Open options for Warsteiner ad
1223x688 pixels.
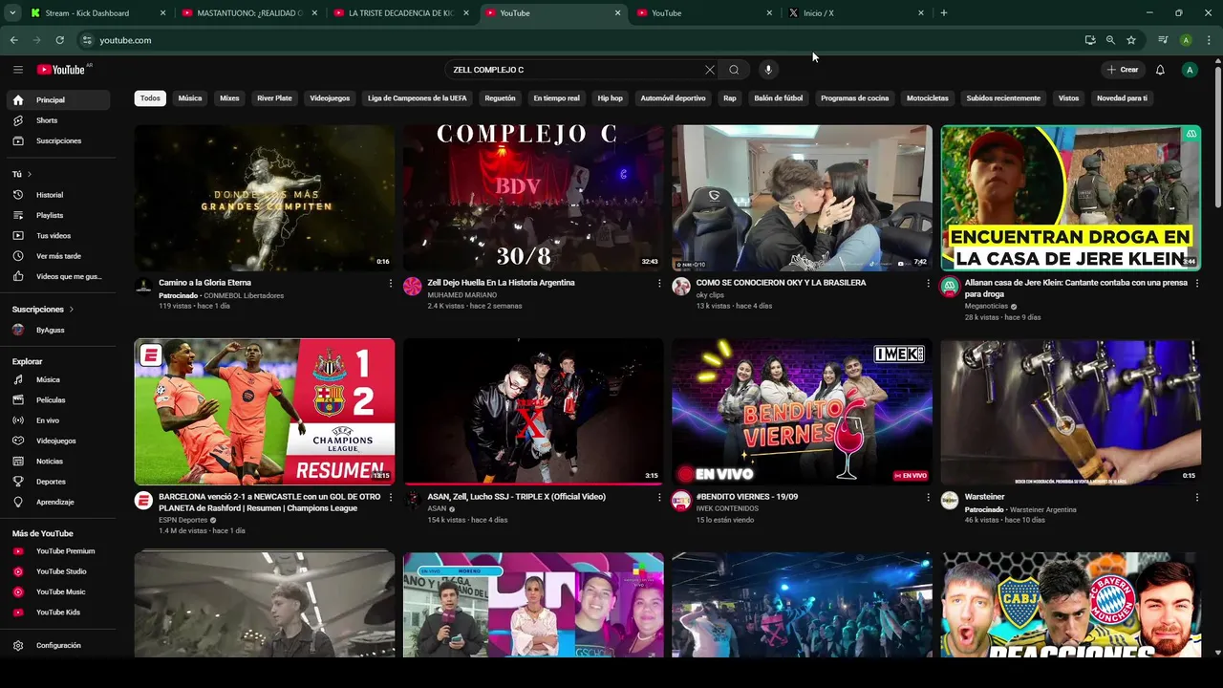pyautogui.click(x=1196, y=498)
